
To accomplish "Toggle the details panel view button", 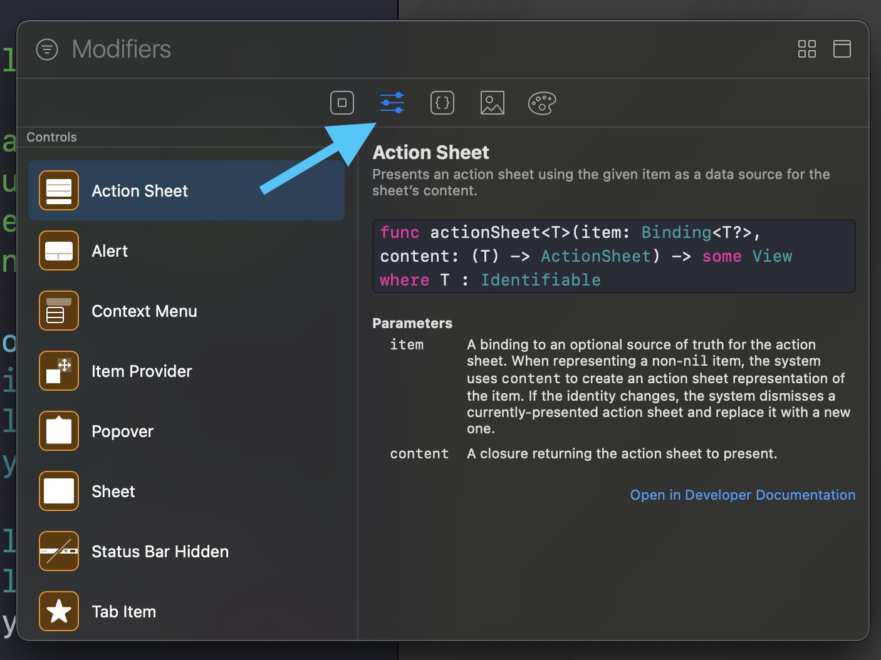I will pyautogui.click(x=842, y=49).
